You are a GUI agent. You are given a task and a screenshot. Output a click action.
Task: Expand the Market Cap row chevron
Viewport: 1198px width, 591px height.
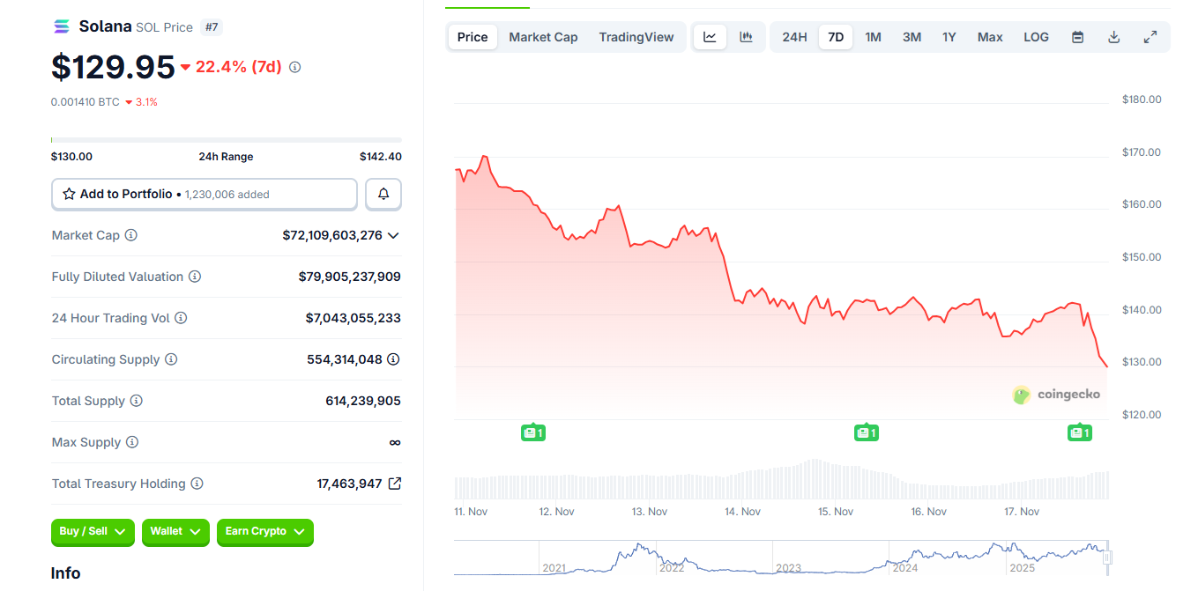[394, 235]
